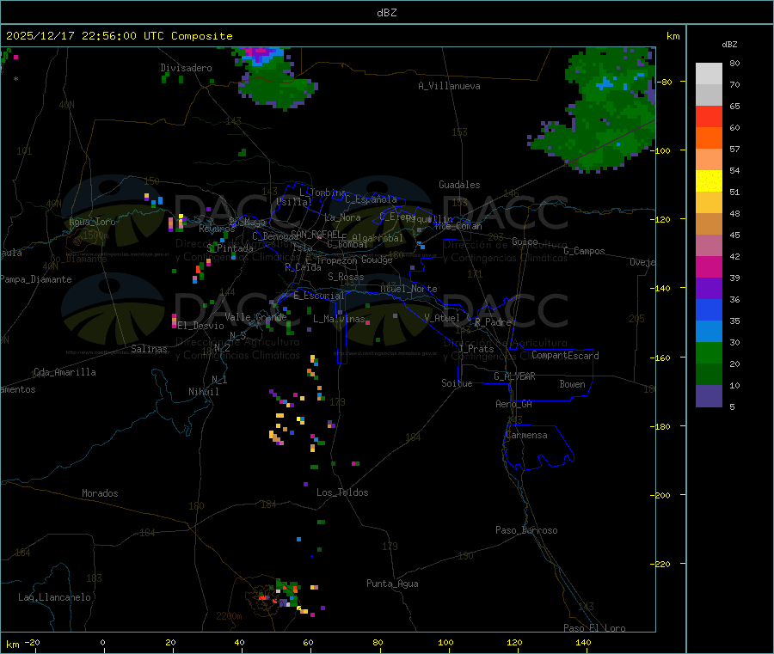Viewport: 774px width, 654px height.
Task: Click the Agua_Toro label
Action: (x=92, y=222)
